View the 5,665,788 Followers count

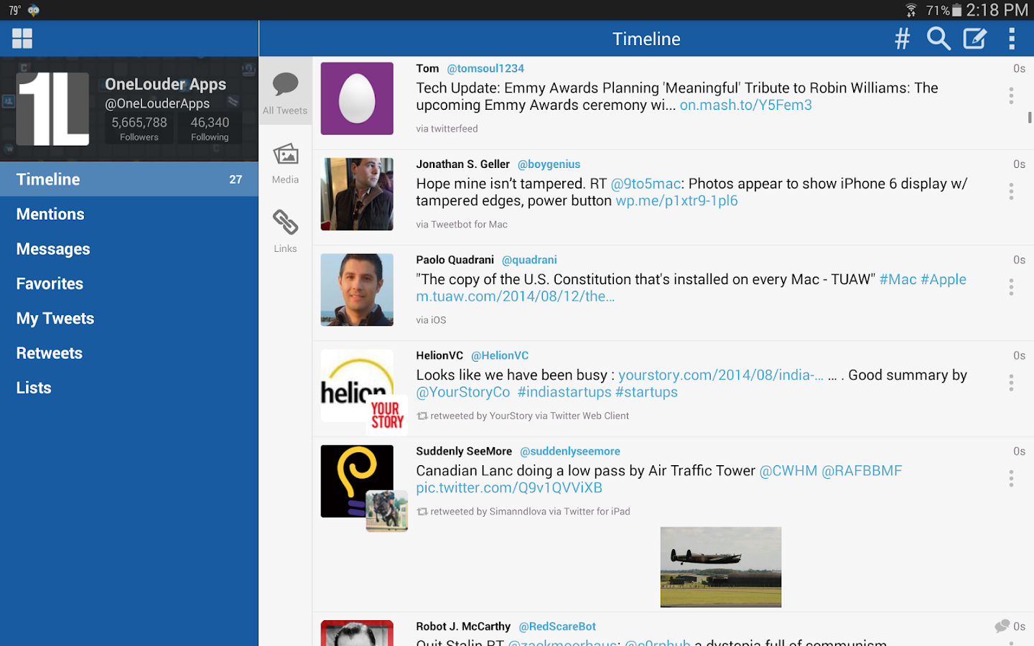point(139,128)
